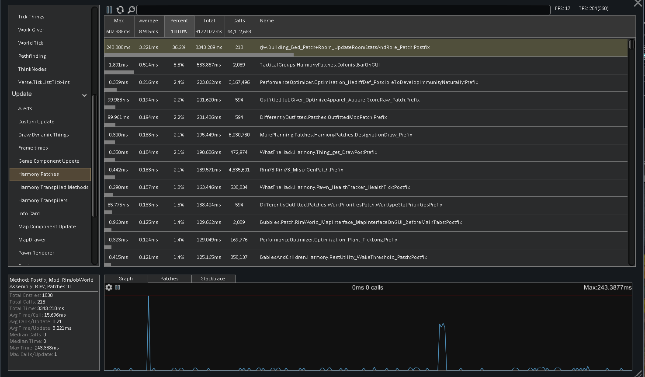Screen dimensions: 645x377
Task: Click the Max:243.3877ms graph label
Action: (x=607, y=287)
